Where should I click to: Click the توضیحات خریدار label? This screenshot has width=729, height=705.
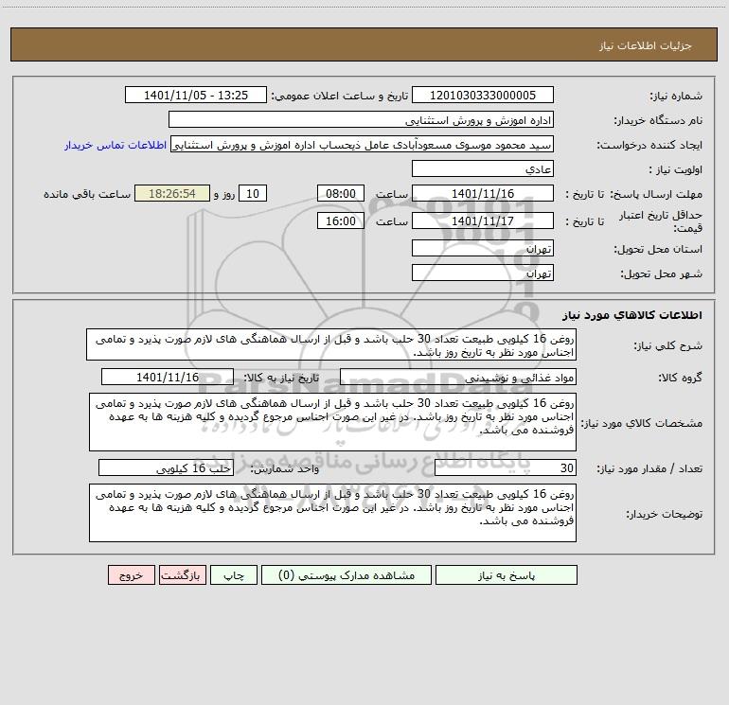(665, 514)
